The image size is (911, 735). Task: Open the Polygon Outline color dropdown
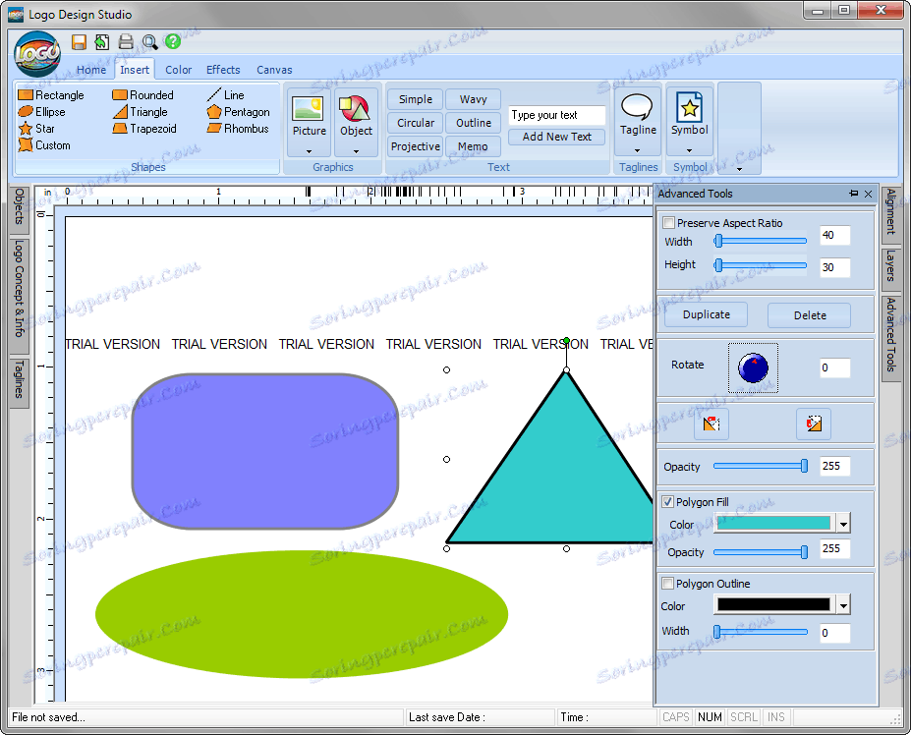[x=843, y=606]
